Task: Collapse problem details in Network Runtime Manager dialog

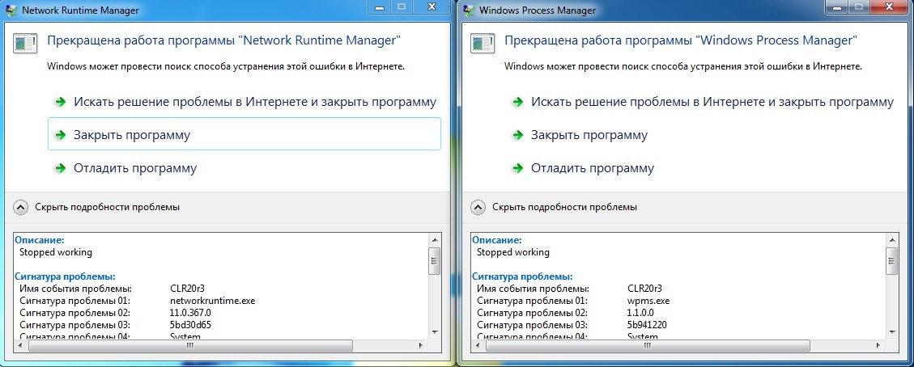Action: tap(97, 206)
